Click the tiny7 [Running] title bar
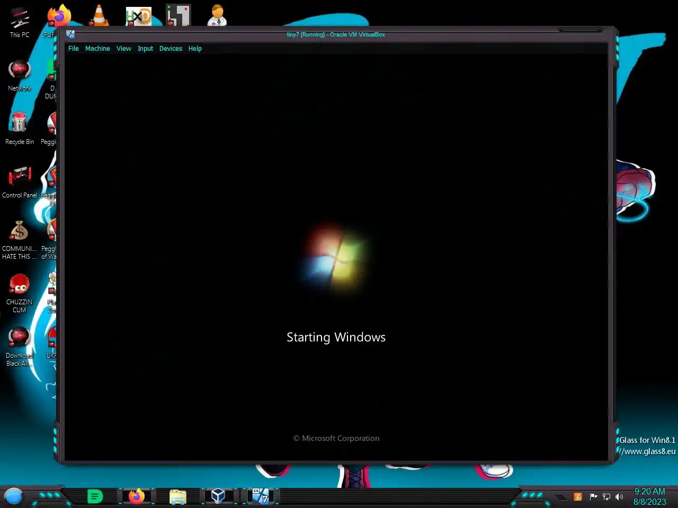 [336, 34]
